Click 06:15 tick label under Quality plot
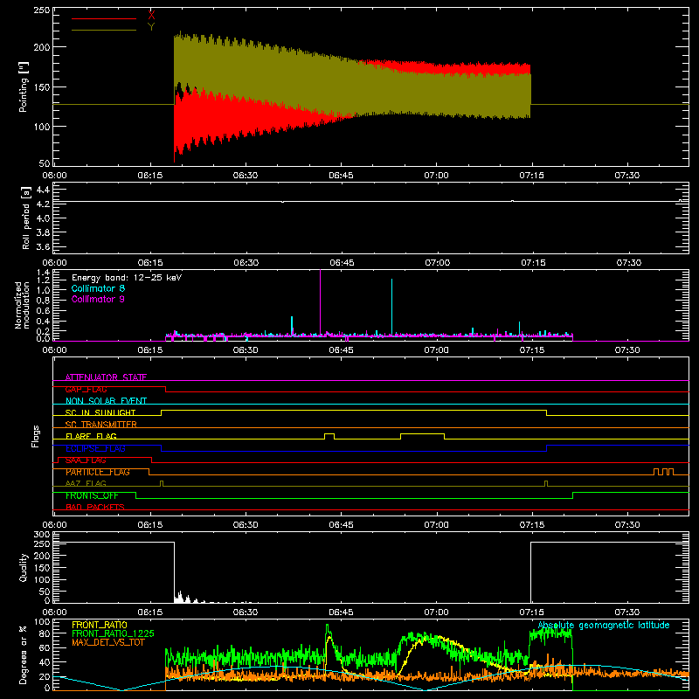699x699 pixels. (x=149, y=612)
